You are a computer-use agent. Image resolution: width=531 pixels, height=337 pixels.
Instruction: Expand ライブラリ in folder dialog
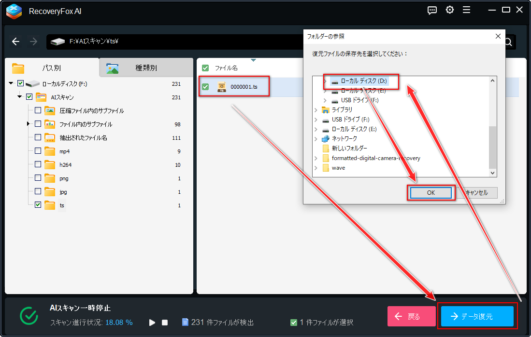click(x=316, y=110)
